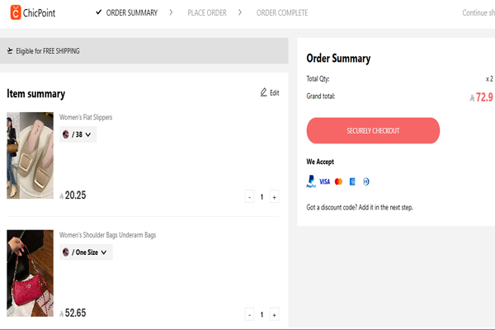This screenshot has height=330, width=495.
Task: Go to the Order Complete step
Action: click(281, 12)
